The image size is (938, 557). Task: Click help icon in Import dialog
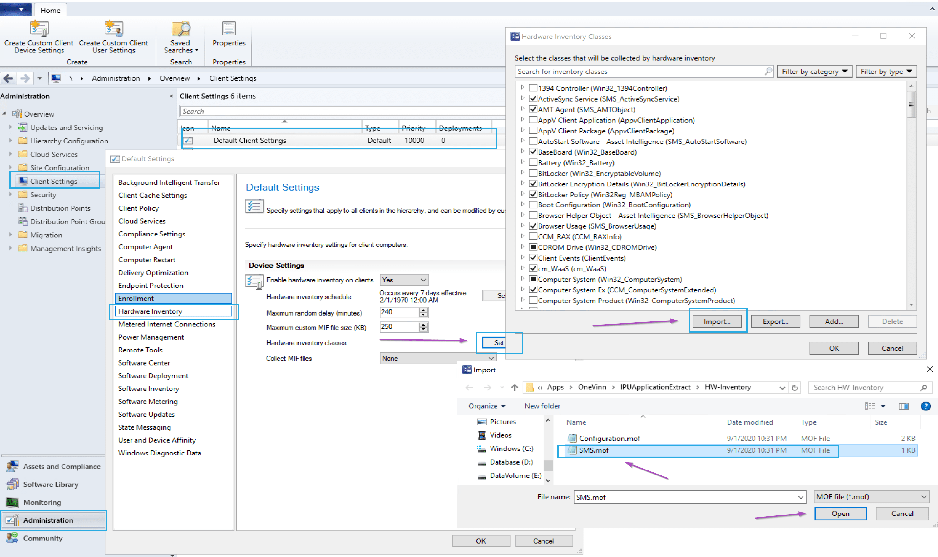(925, 406)
